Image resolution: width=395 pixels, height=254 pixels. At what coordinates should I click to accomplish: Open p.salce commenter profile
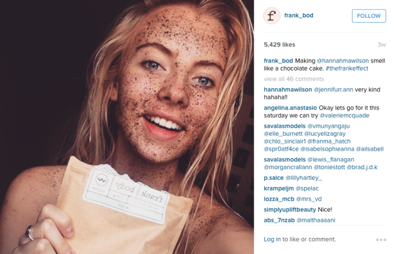274,178
